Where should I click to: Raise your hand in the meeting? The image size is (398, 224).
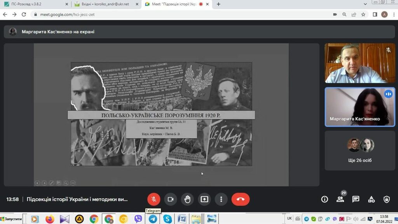click(187, 199)
